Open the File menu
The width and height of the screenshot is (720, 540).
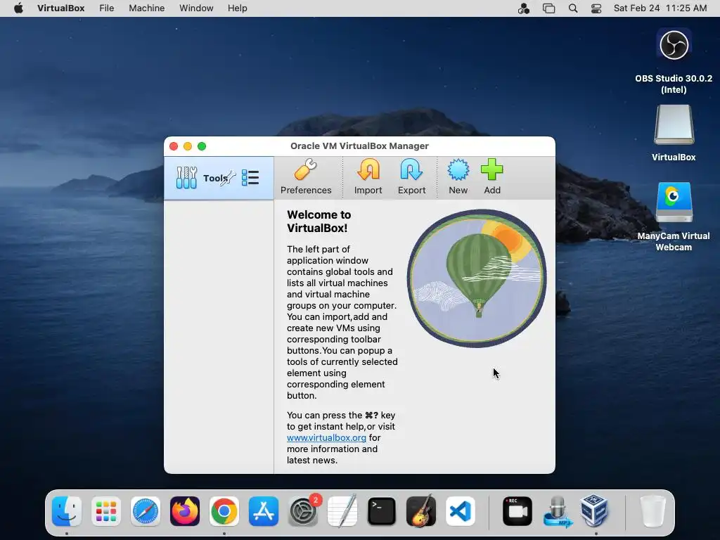pos(107,8)
